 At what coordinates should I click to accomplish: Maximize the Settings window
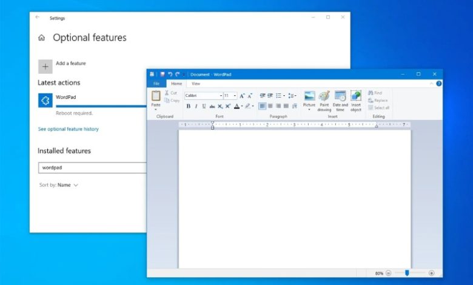point(328,17)
